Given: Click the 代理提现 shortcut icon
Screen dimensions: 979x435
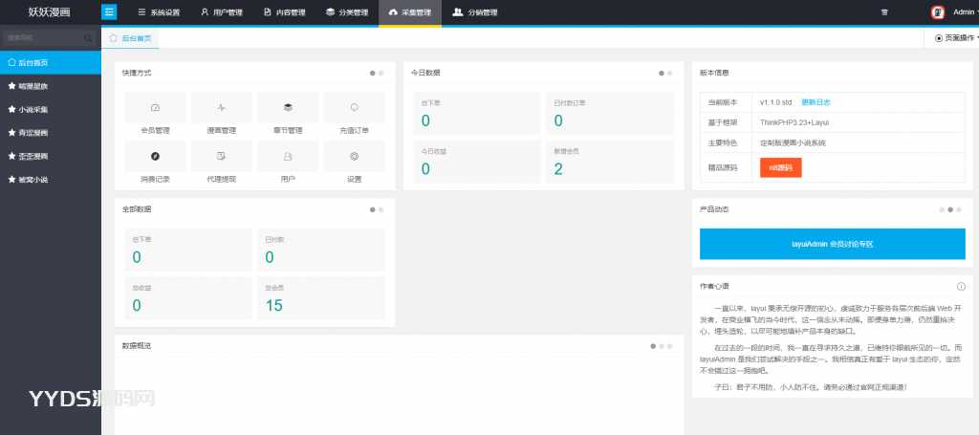Looking at the screenshot, I should point(222,156).
